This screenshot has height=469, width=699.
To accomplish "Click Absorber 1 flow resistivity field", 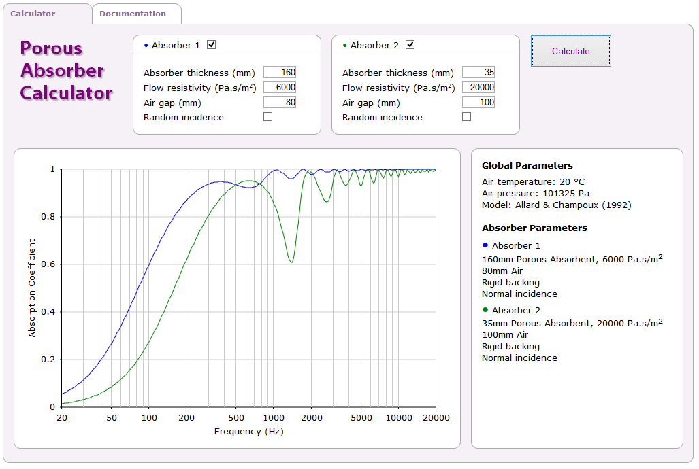I will point(280,88).
